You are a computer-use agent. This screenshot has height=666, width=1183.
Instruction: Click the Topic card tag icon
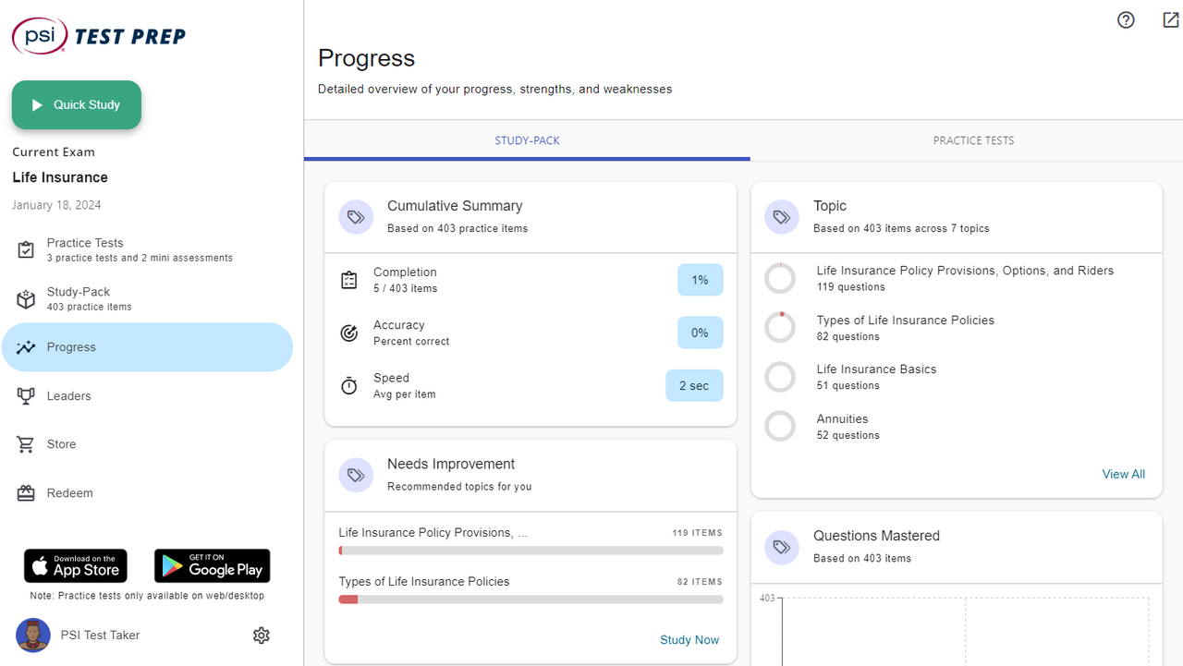pyautogui.click(x=782, y=217)
